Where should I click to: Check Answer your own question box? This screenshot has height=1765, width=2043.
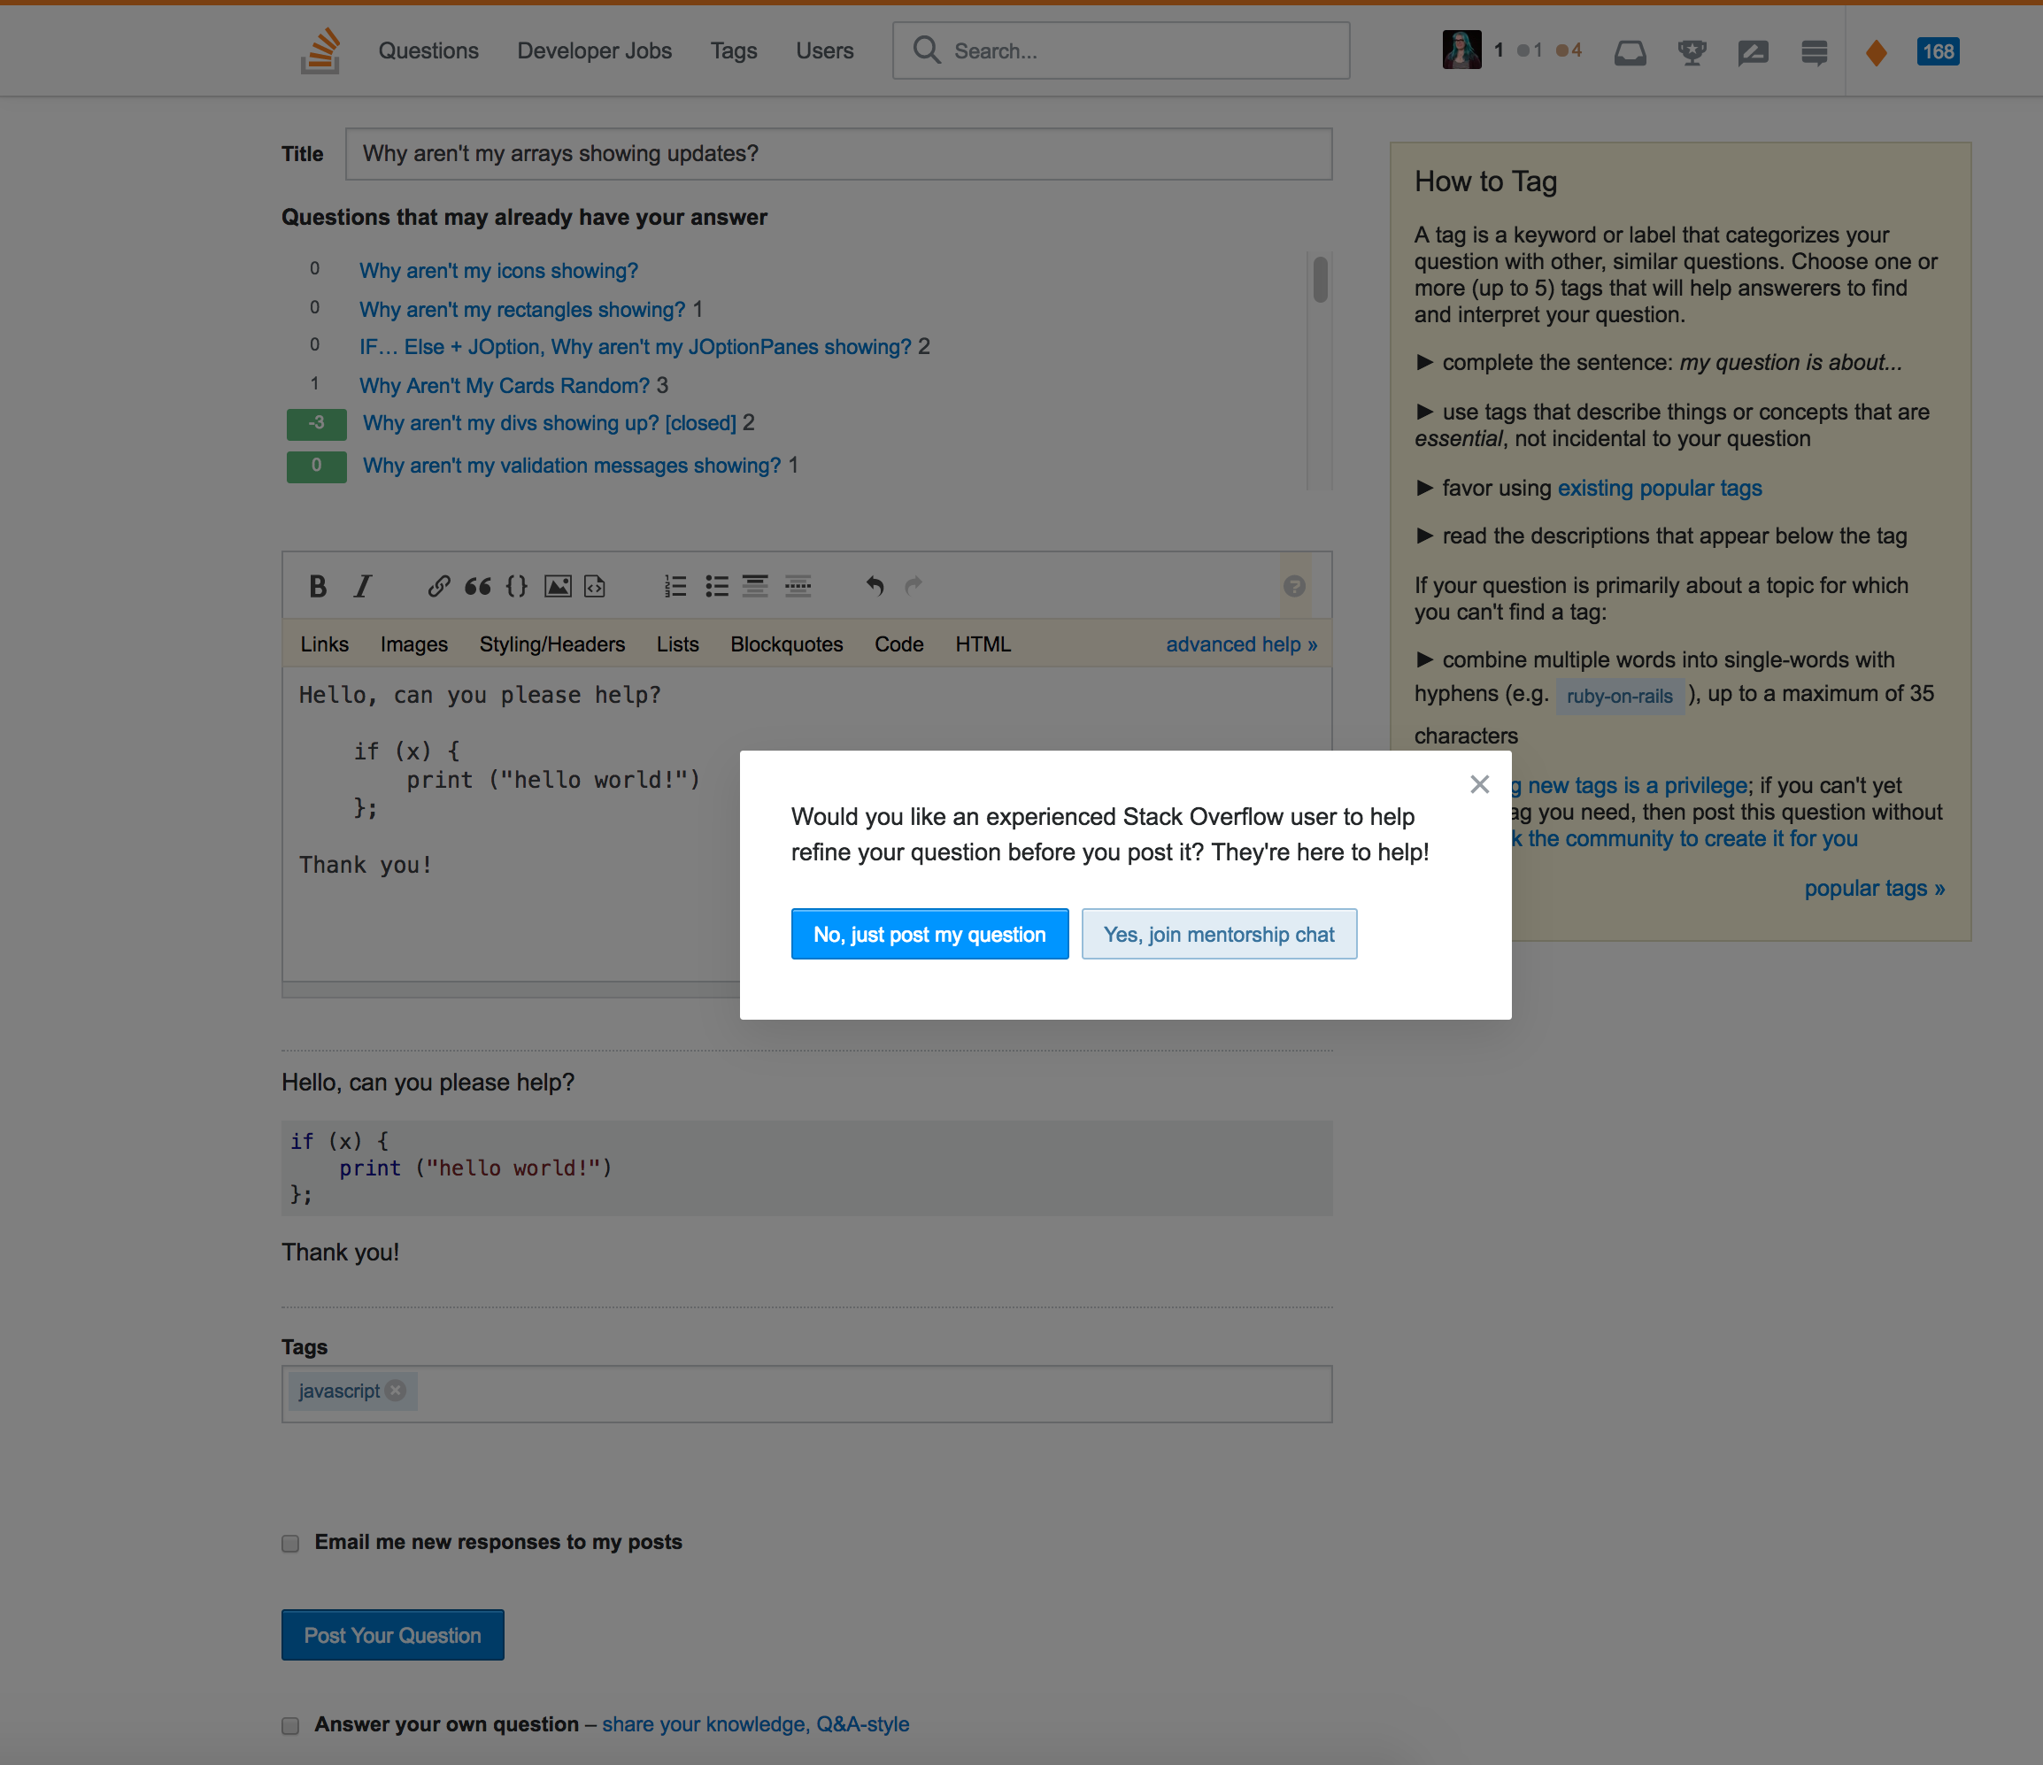[x=289, y=1725]
